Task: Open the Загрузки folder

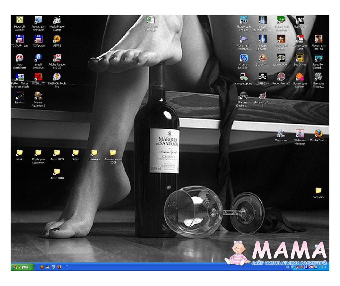Action: click(x=318, y=191)
